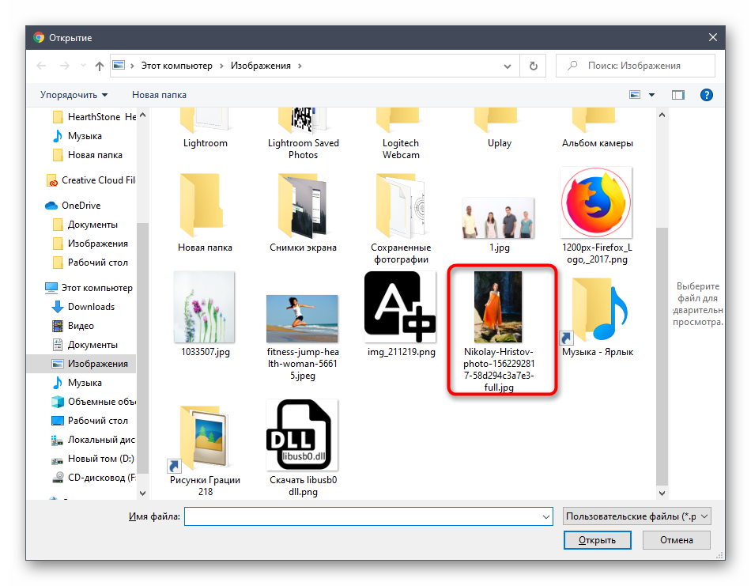751x586 pixels.
Task: Click Этот компьютер in the address path
Action: click(x=176, y=66)
